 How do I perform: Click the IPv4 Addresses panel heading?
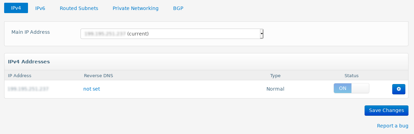click(x=29, y=62)
